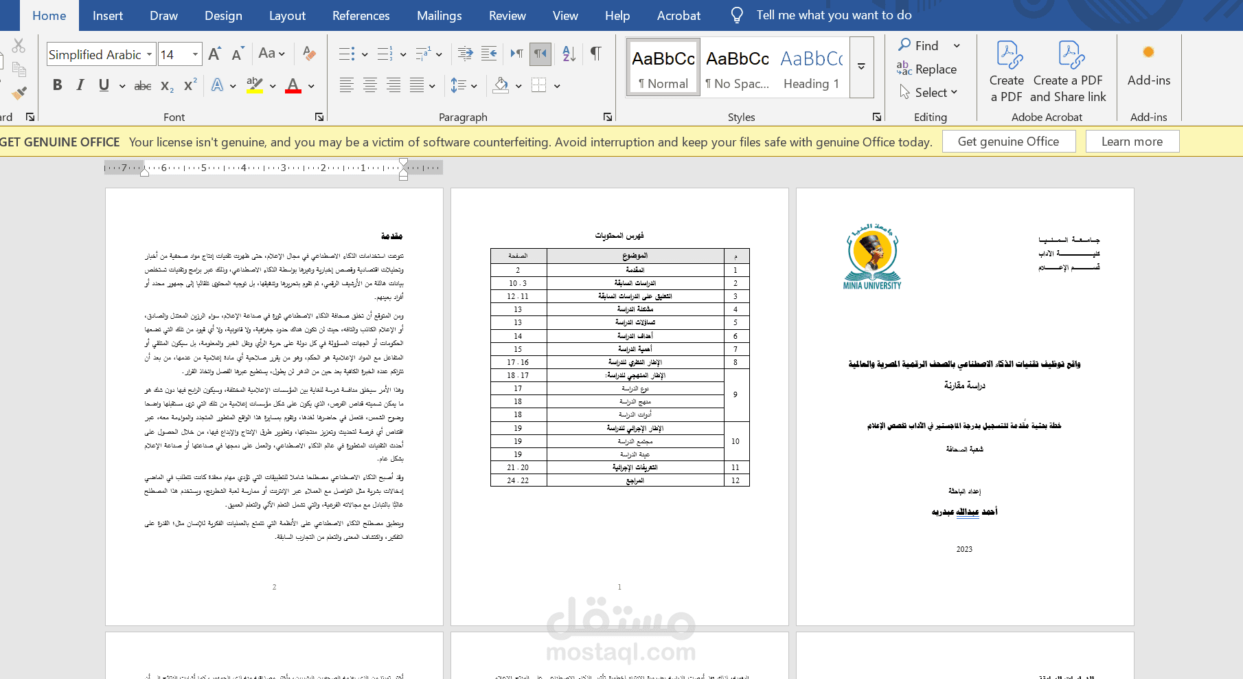Click the Text Effects icon
Viewport: 1243px width, 679px height.
[x=218, y=85]
